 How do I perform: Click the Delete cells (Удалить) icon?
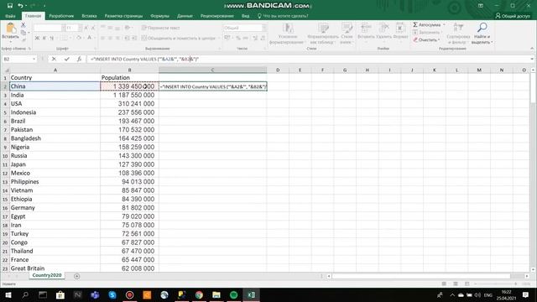tap(383, 28)
